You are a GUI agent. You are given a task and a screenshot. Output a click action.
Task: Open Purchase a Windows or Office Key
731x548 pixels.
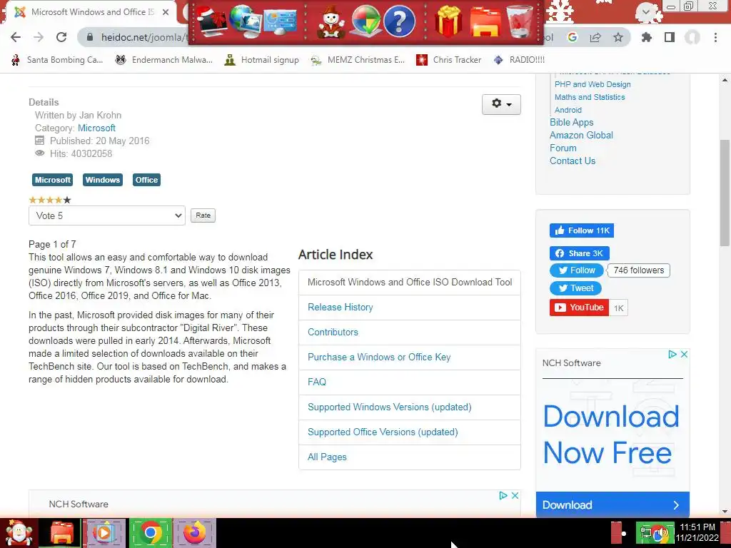point(379,357)
